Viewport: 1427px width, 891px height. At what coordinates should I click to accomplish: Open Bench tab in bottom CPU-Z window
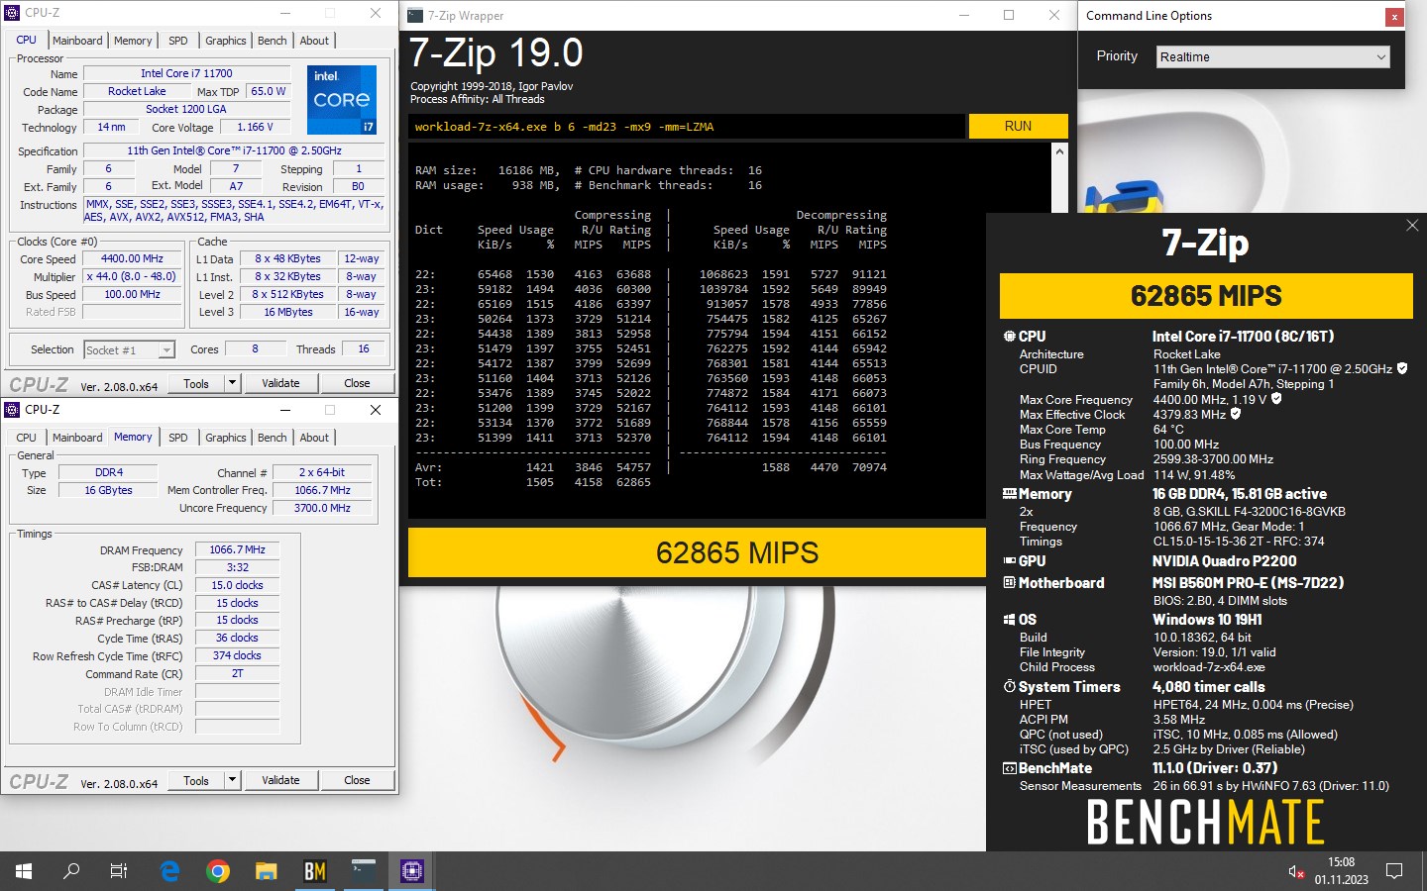(273, 438)
